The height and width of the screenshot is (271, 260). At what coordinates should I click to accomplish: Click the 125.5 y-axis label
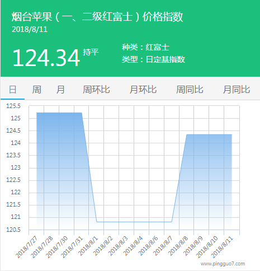click(x=13, y=106)
